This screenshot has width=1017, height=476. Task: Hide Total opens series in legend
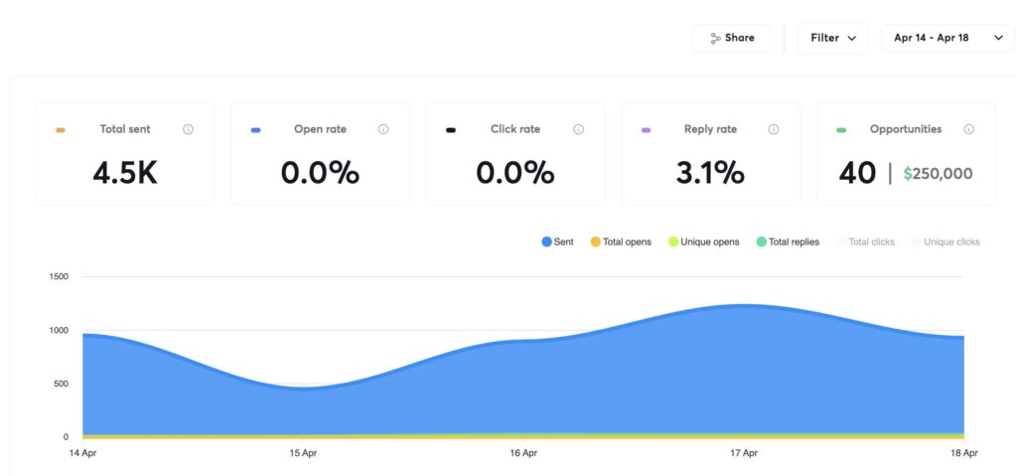pos(621,241)
